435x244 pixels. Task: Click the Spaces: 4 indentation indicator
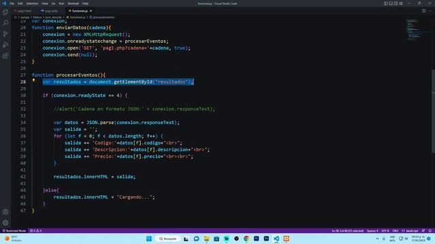(x=372, y=230)
